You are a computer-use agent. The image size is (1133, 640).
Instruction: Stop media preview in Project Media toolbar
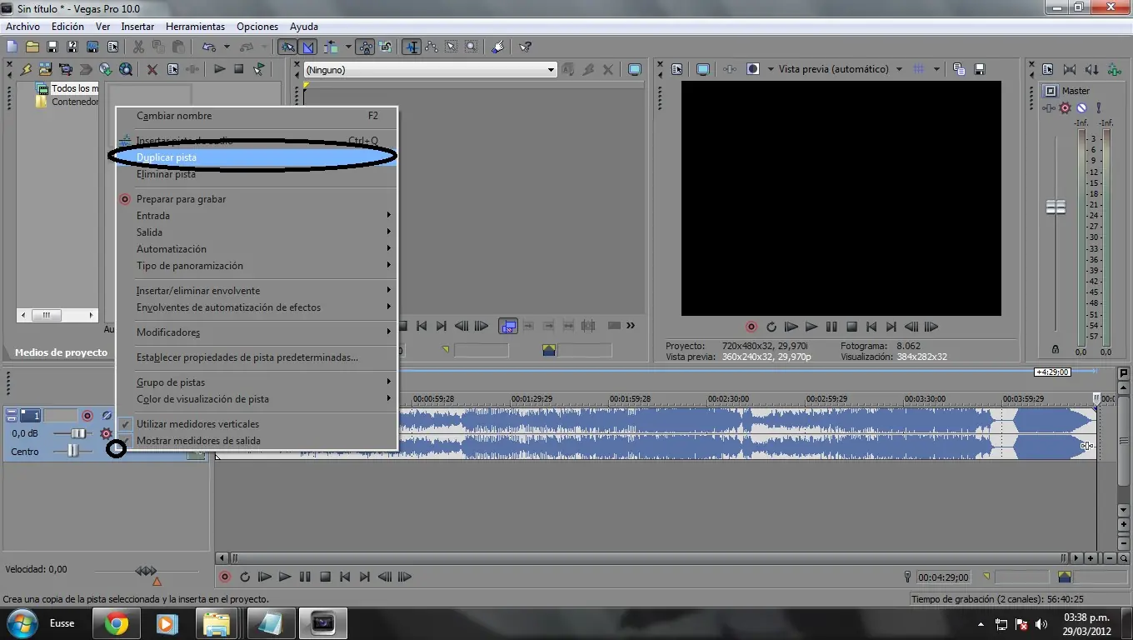click(x=239, y=69)
